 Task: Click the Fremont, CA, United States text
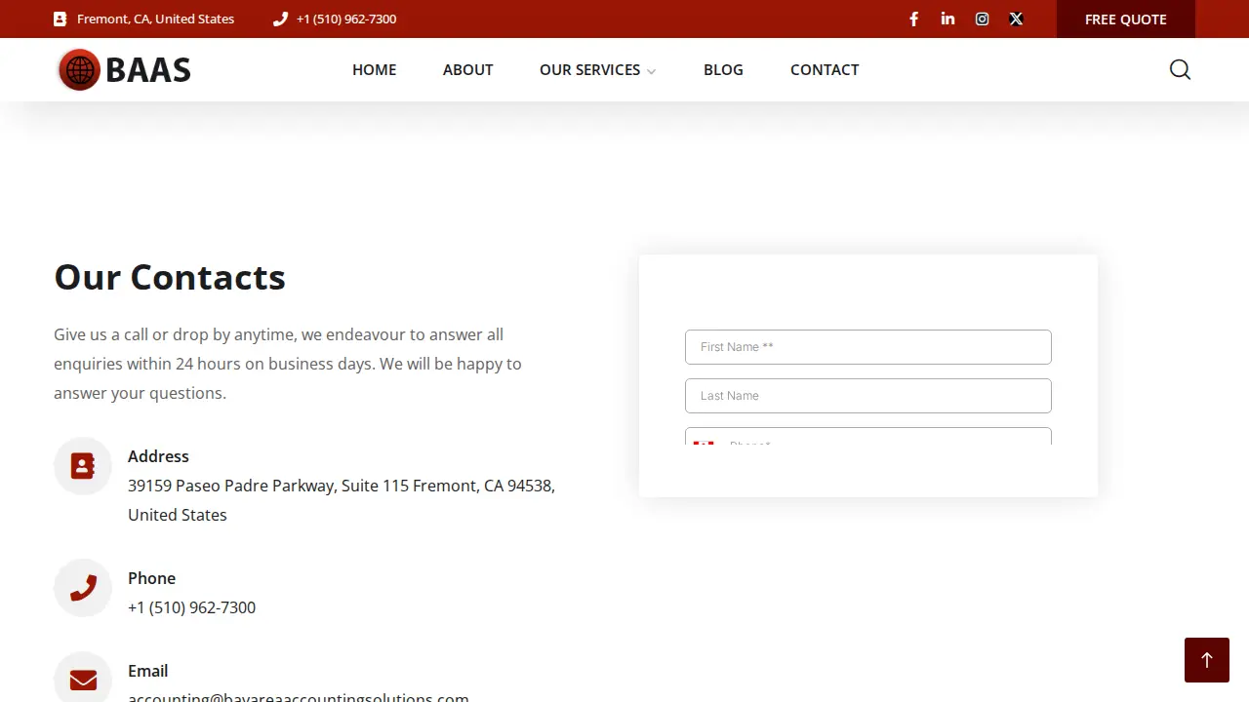(156, 19)
